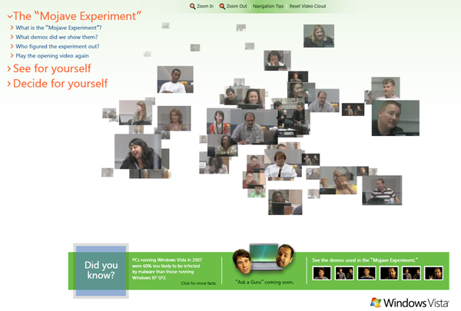Screen dimensions: 461x311
Task: Open the sixth demo thumbnail in the banner
Action: pyautogui.click(x=433, y=273)
